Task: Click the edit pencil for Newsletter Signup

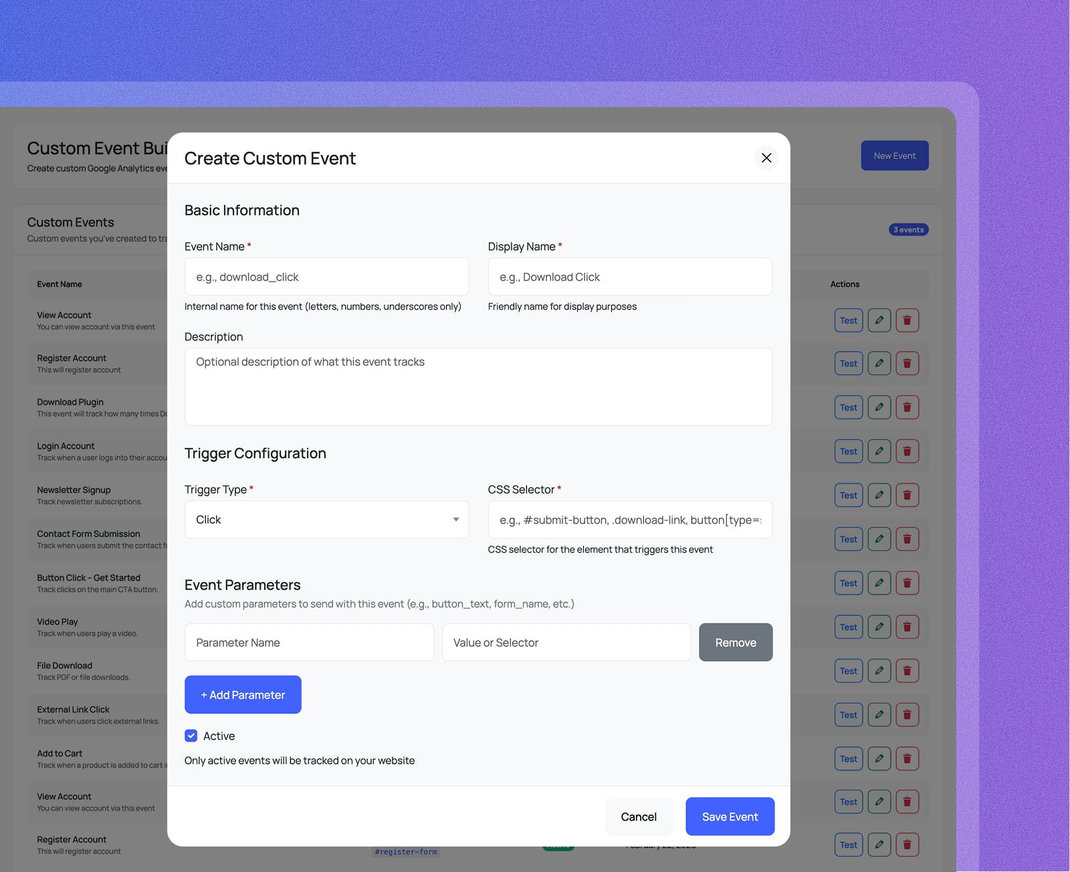Action: click(x=879, y=495)
